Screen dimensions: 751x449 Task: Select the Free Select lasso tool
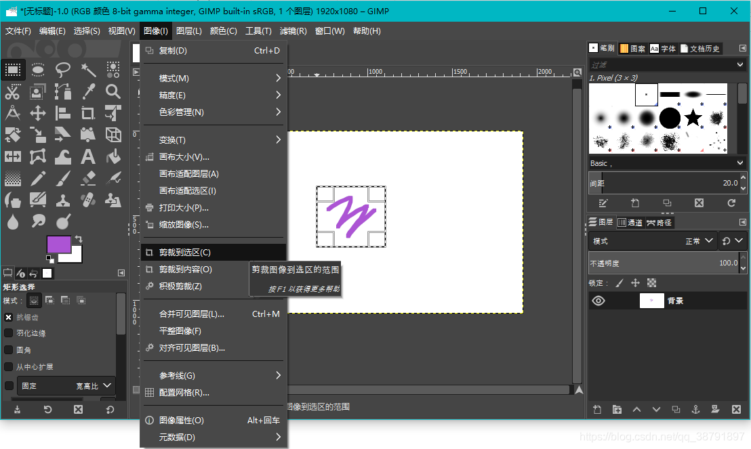click(x=63, y=70)
